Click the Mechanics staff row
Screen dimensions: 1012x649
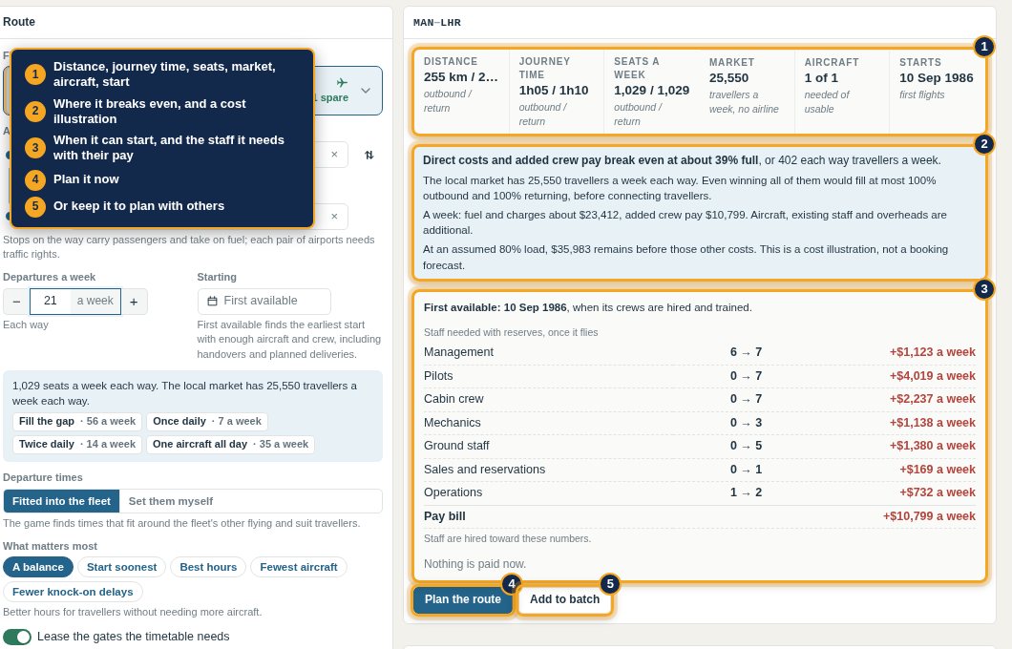[700, 423]
